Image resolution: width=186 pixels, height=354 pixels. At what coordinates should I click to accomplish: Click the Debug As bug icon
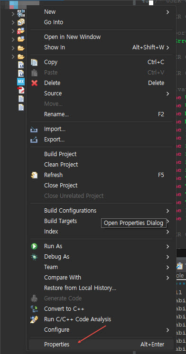pos(34,257)
